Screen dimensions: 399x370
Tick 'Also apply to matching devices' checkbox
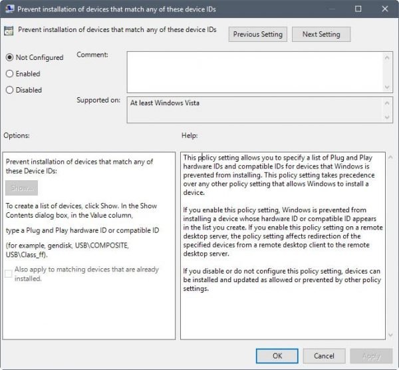8,274
